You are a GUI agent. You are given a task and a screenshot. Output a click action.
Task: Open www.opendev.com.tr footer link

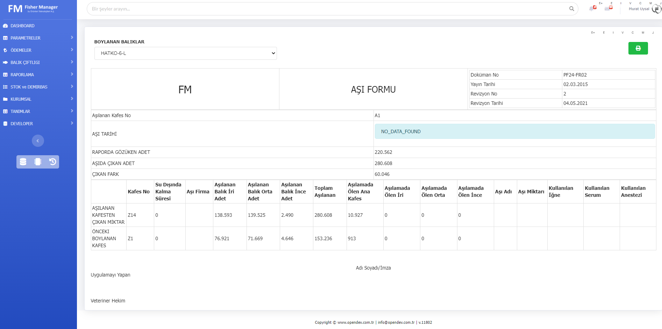356,322
